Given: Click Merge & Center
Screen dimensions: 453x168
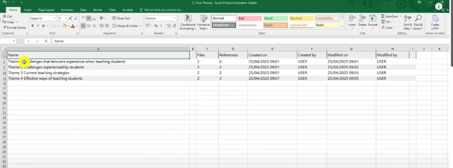Looking at the screenshot, I should click(x=125, y=26).
